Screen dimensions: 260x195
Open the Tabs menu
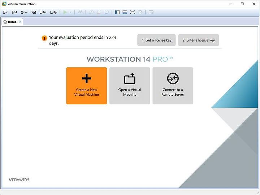(x=43, y=12)
